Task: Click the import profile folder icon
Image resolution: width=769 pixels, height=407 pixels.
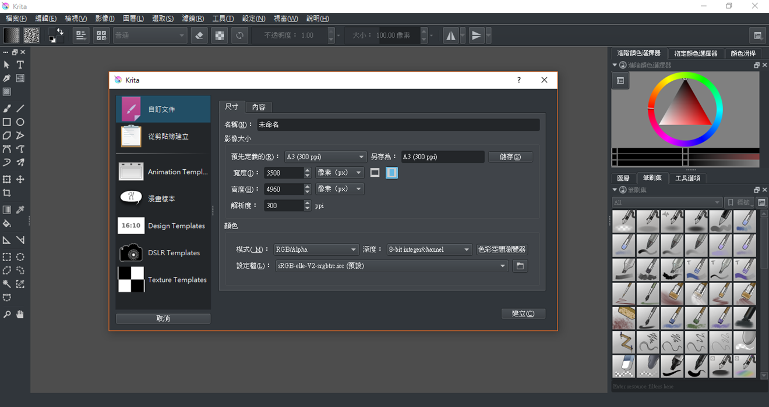Action: [x=520, y=266]
